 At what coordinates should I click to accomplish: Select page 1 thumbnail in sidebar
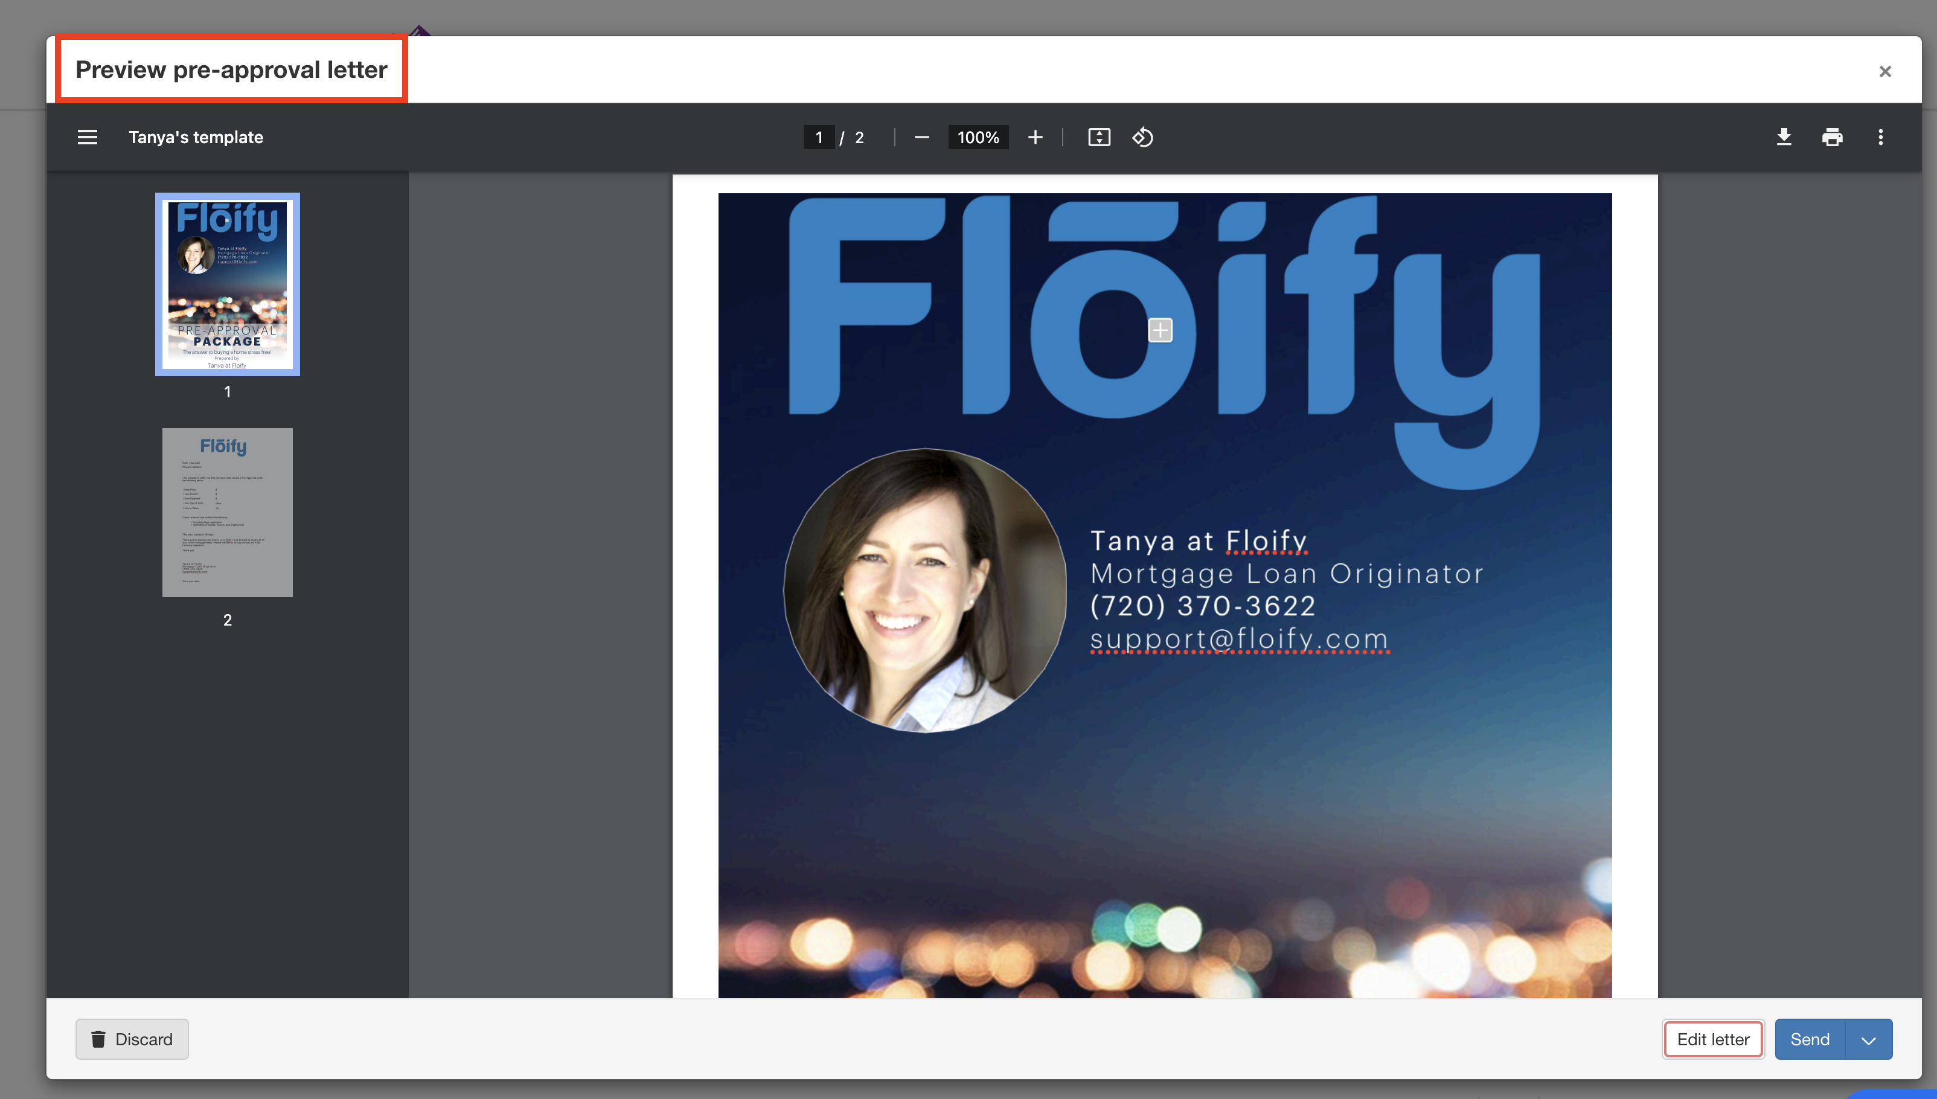click(x=227, y=284)
